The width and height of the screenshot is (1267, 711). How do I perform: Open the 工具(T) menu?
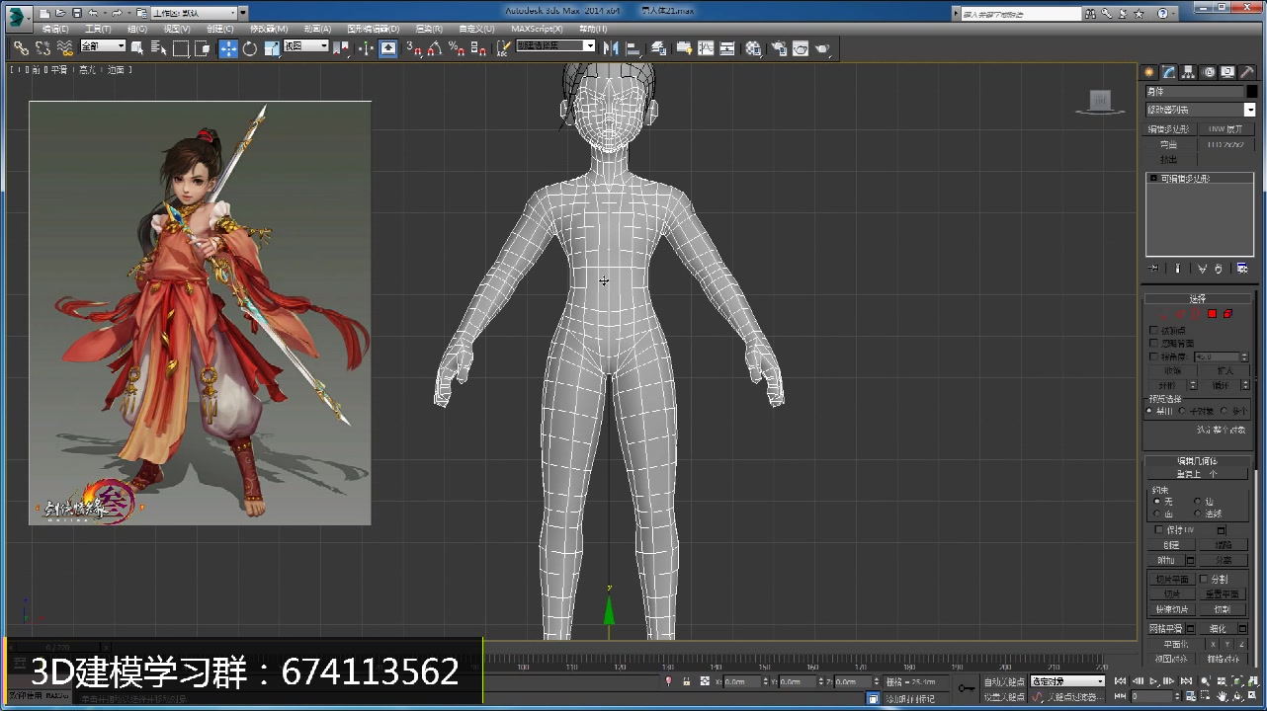(98, 29)
